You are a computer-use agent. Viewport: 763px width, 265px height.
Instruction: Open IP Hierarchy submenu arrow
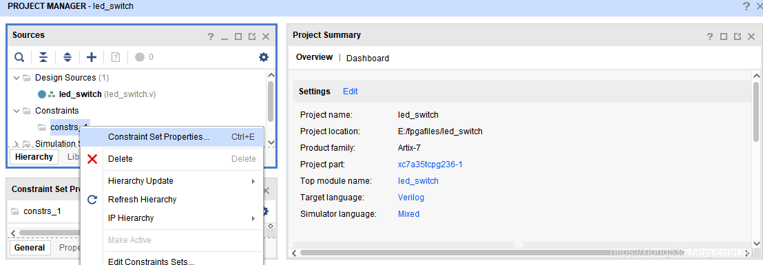pos(253,218)
